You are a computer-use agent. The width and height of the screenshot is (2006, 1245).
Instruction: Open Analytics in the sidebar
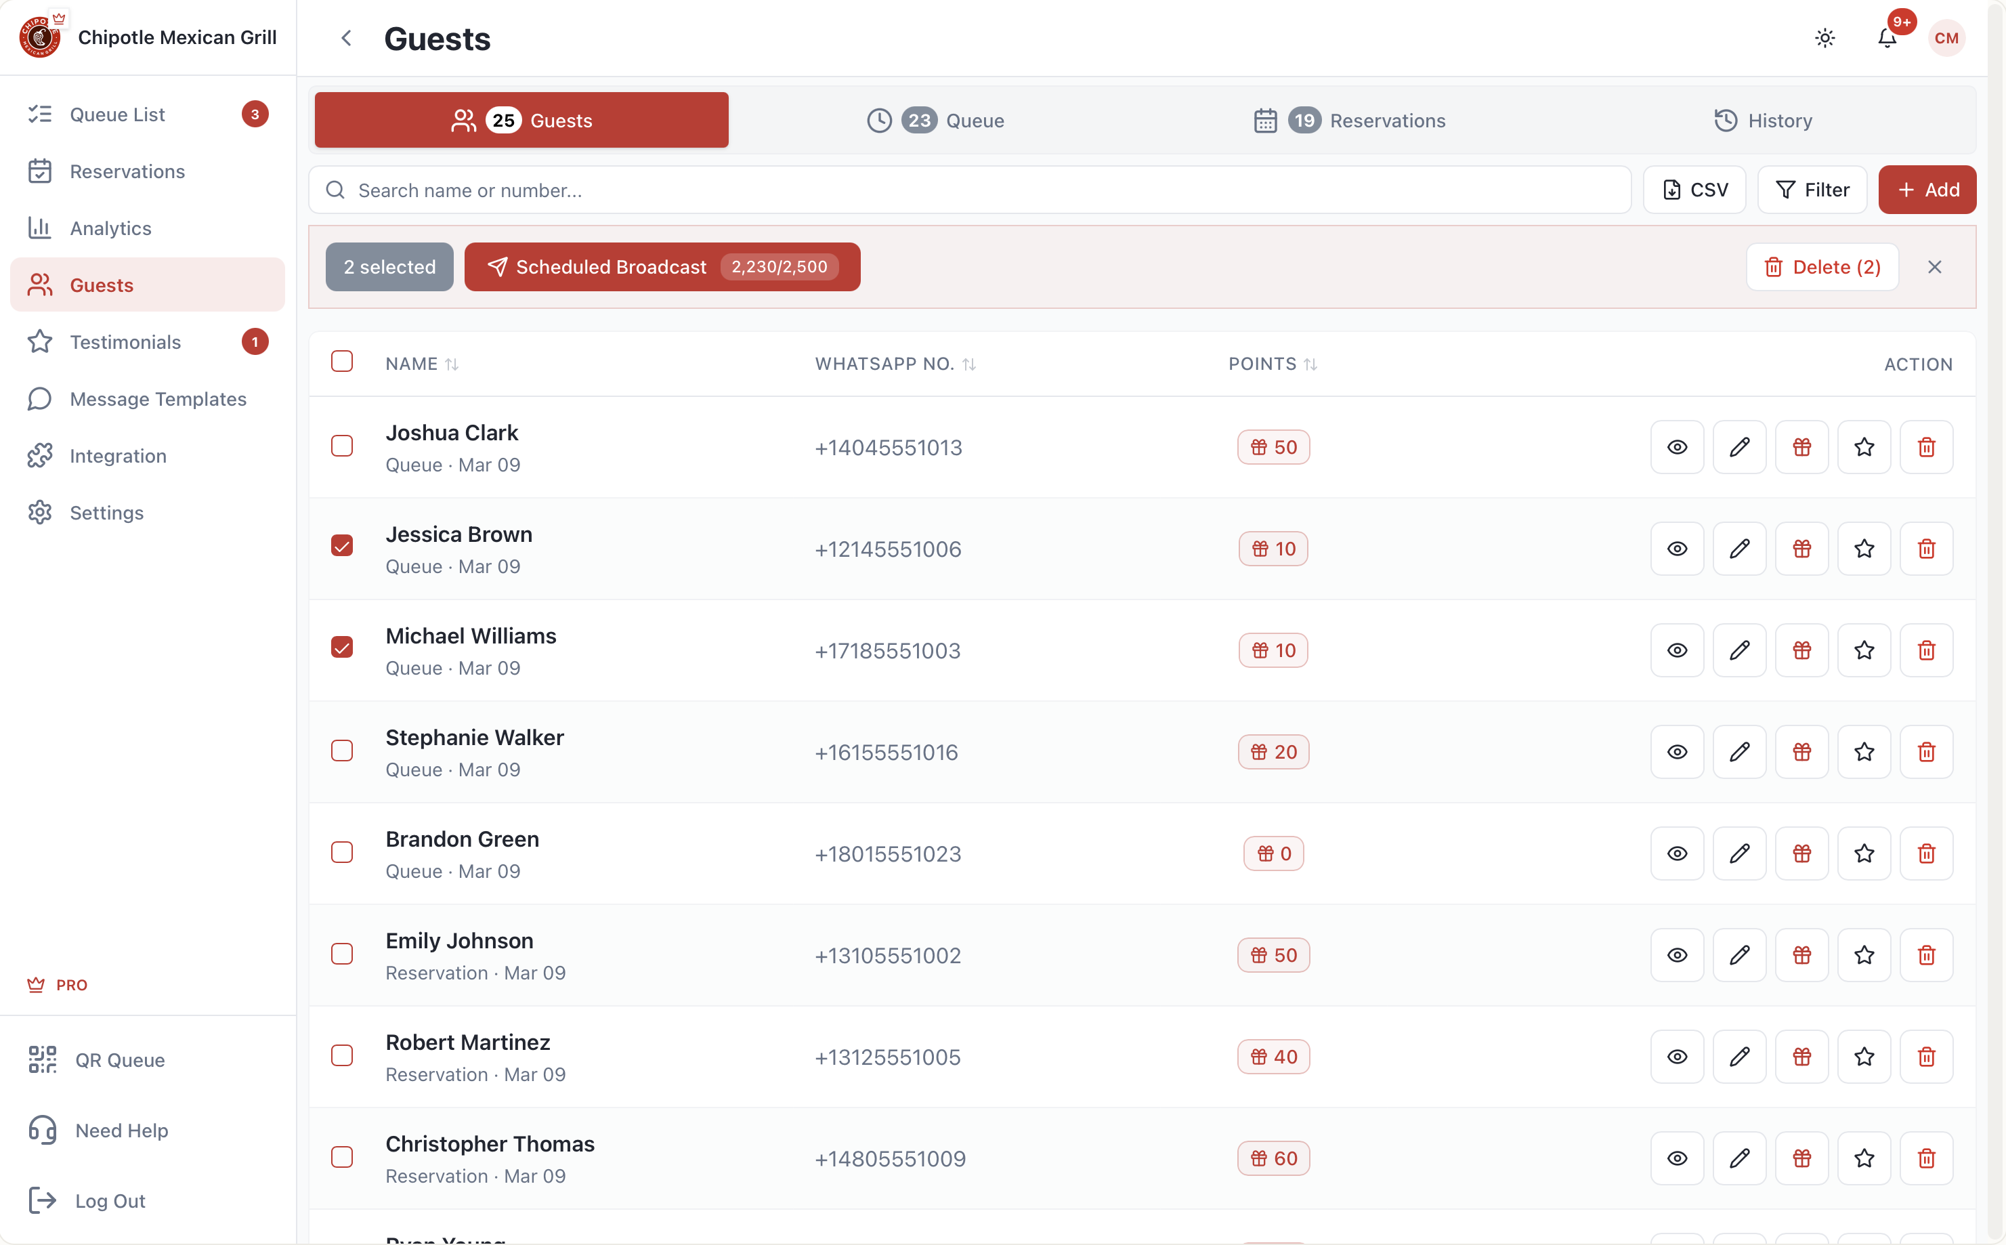coord(110,228)
